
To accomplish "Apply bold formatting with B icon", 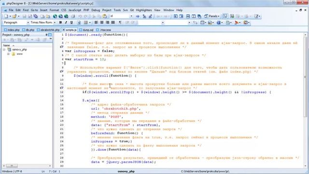I will [x=60, y=23].
